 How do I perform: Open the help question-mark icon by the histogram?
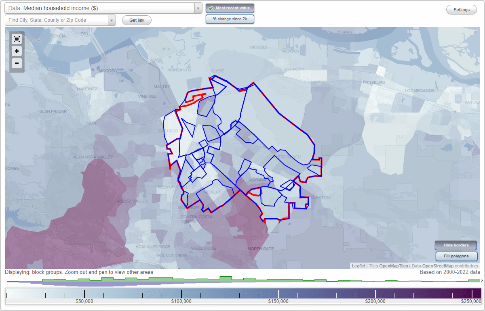[x=482, y=280]
